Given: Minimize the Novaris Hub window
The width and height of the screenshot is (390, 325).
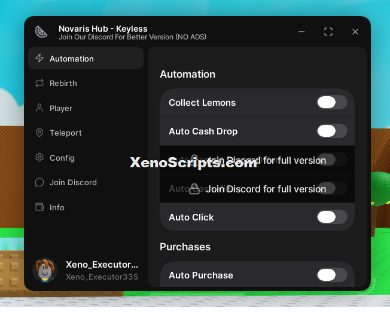Looking at the screenshot, I should pos(301,32).
